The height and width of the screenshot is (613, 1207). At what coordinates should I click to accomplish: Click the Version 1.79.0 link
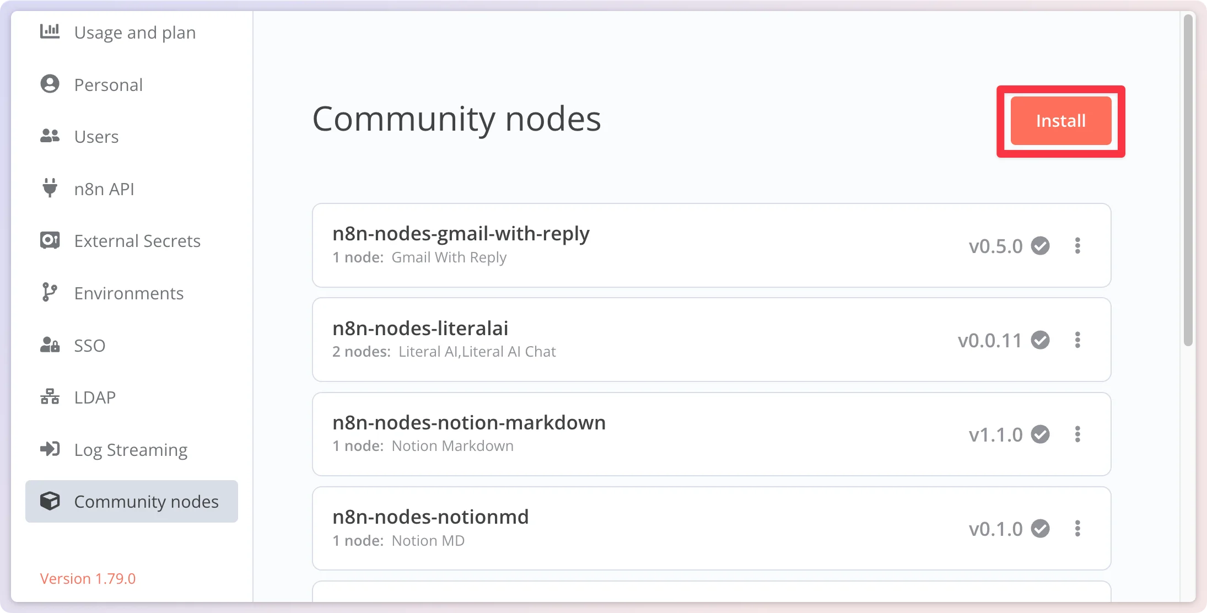[x=88, y=578]
